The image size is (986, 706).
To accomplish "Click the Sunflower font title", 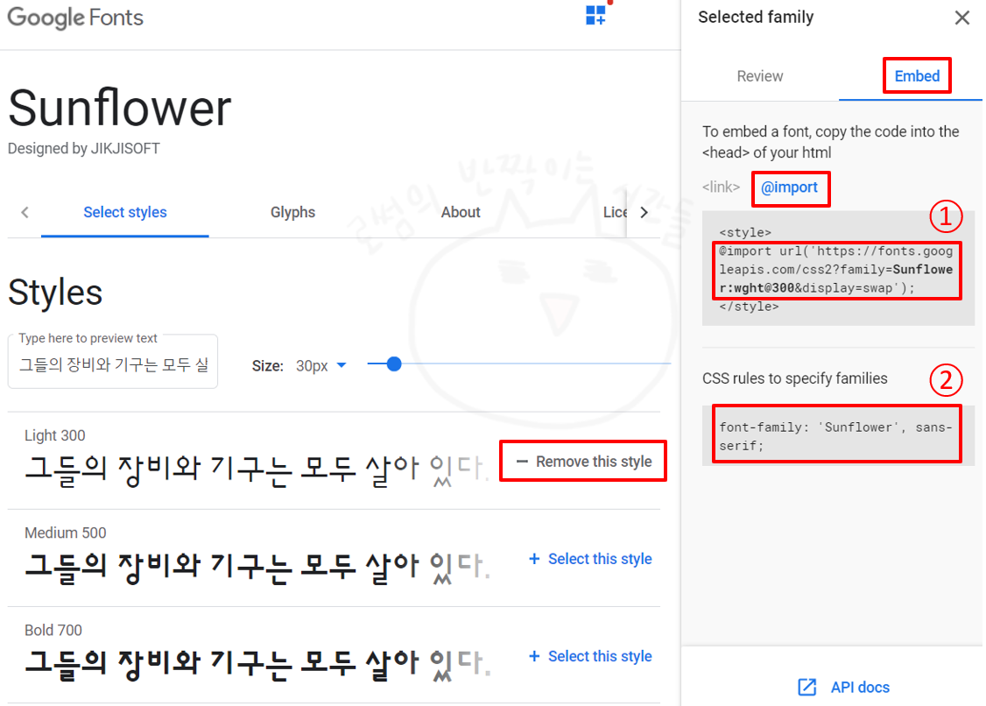I will (x=119, y=109).
